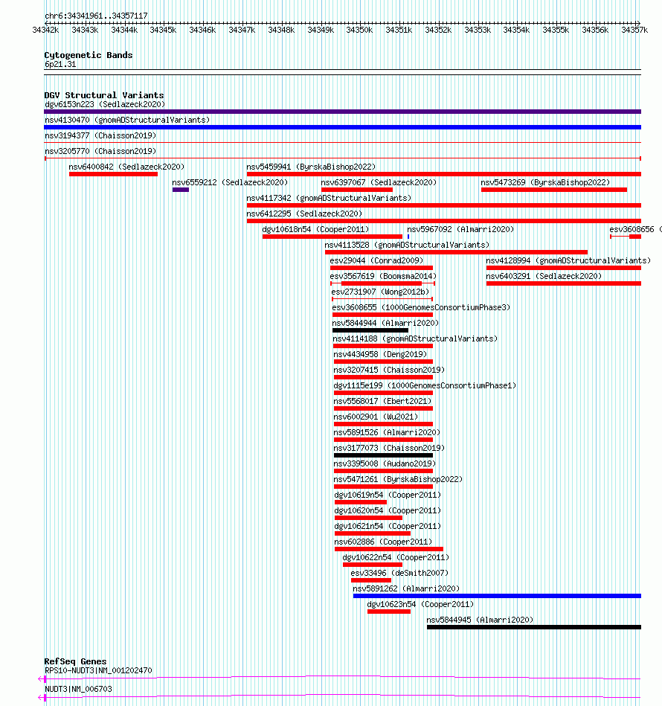Screen dimensions: 662x706
Task: Click the NUDT3 gene direction arrow
Action: tap(42, 698)
